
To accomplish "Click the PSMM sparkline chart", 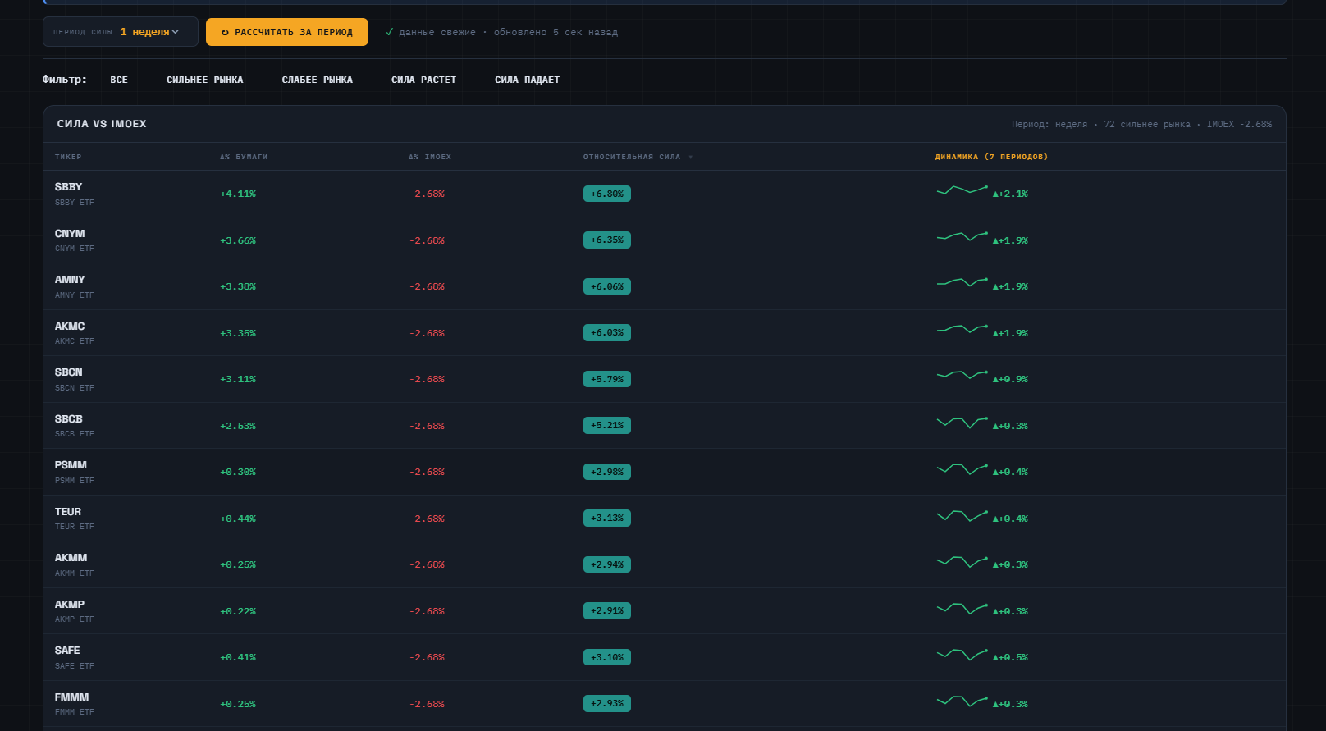I will click(x=962, y=469).
